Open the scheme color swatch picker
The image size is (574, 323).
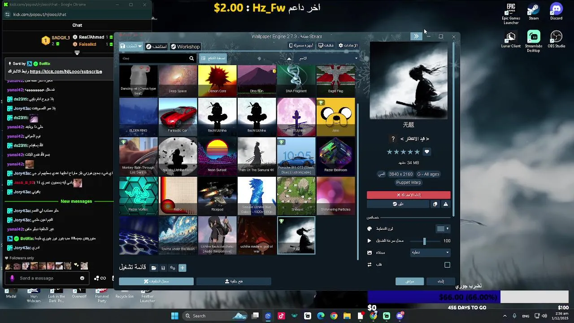coord(443,229)
